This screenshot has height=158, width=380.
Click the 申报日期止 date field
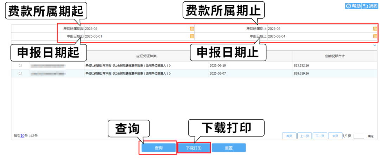(x=317, y=36)
